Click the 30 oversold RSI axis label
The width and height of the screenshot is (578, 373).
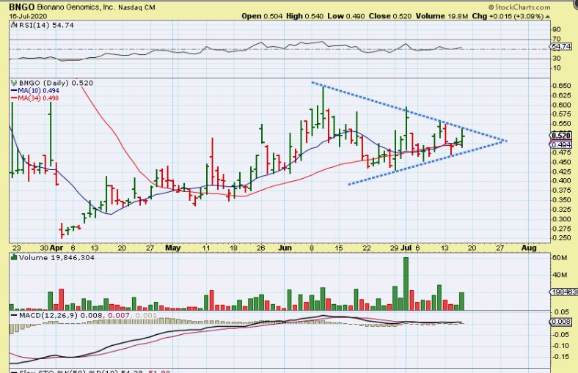(557, 58)
